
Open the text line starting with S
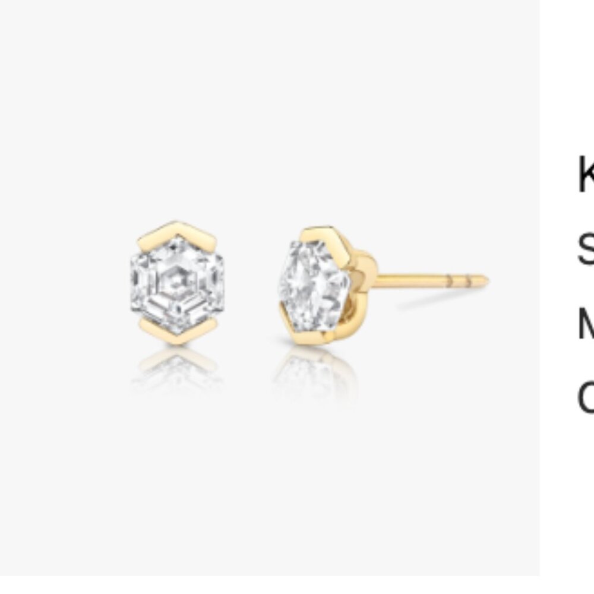[586, 248]
